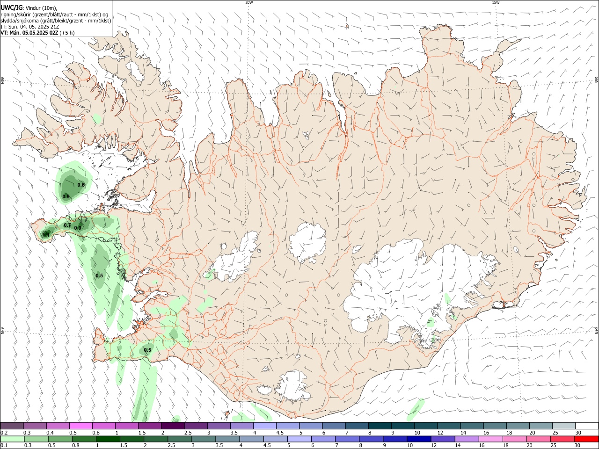599x449 pixels.
Task: Select bottom-row swatch between 2 and 2.5
Action: pos(156,439)
